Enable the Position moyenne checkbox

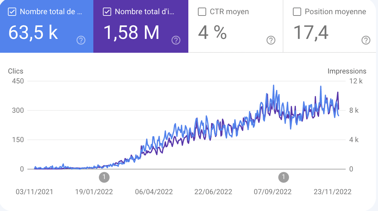297,12
